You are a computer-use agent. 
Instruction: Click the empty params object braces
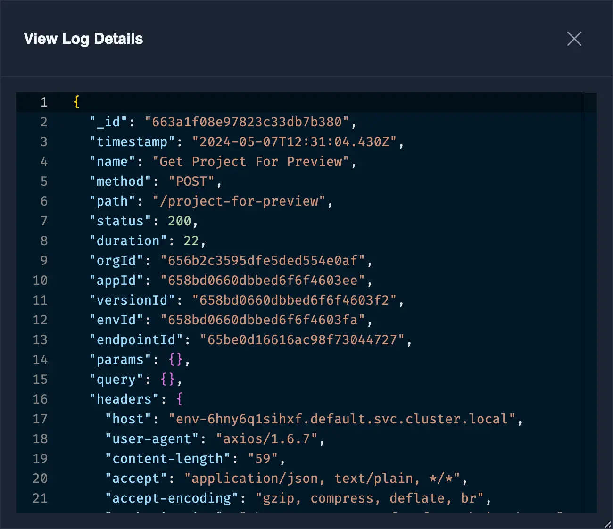(x=175, y=360)
